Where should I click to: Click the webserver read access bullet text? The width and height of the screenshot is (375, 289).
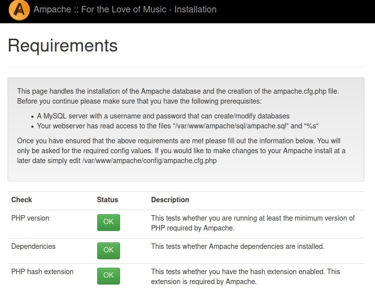pos(178,126)
